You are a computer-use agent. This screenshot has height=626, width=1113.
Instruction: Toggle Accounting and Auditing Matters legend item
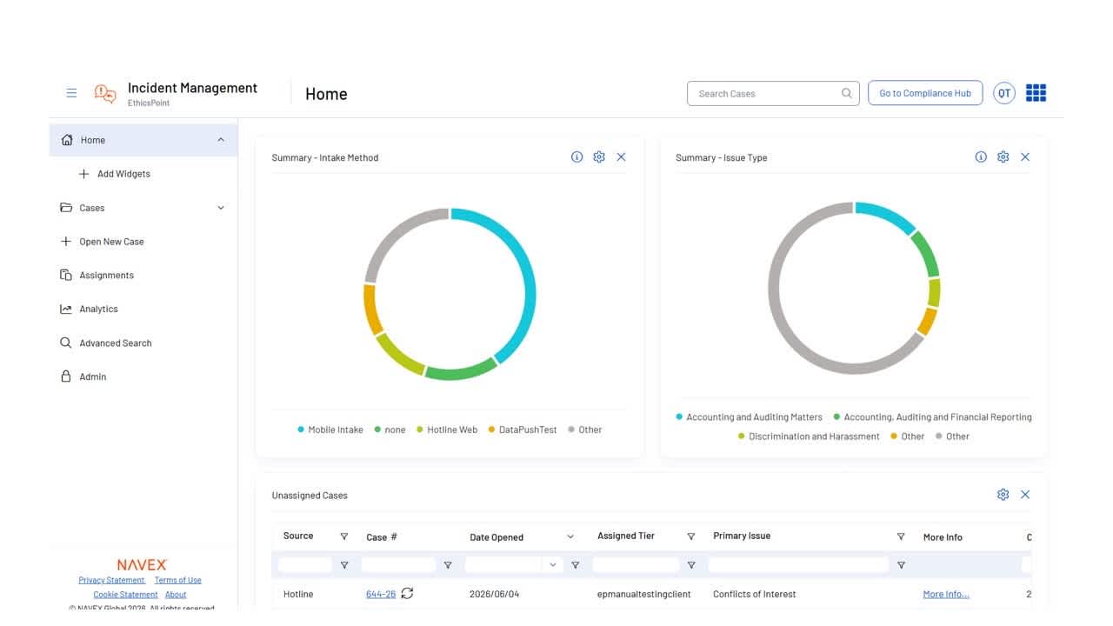tap(749, 417)
